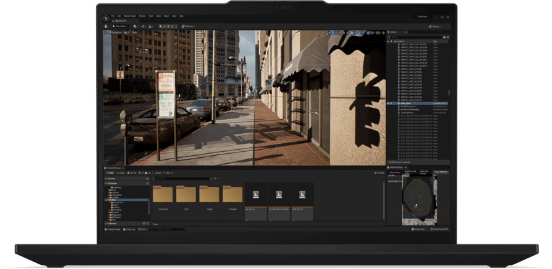This screenshot has height=269, width=552.
Task: Select the rotate gizmo tool in viewport
Action: tap(337, 33)
